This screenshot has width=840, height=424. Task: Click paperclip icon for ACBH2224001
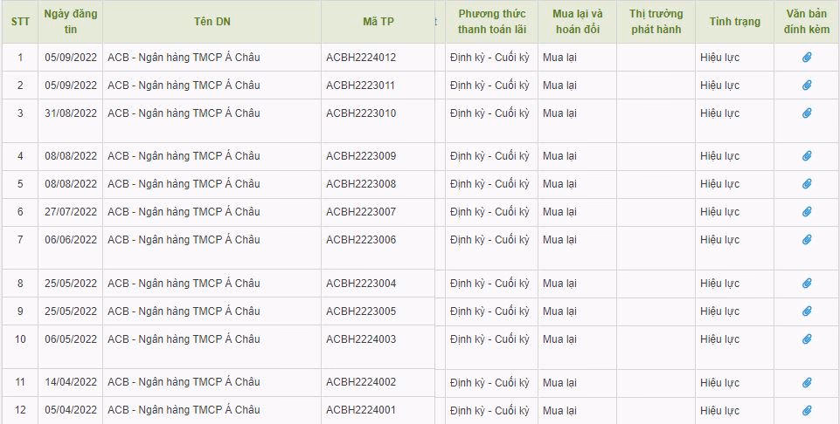click(807, 410)
